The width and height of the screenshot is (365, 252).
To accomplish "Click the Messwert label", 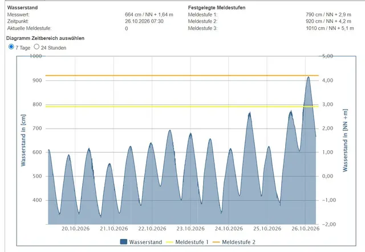I will point(18,14).
